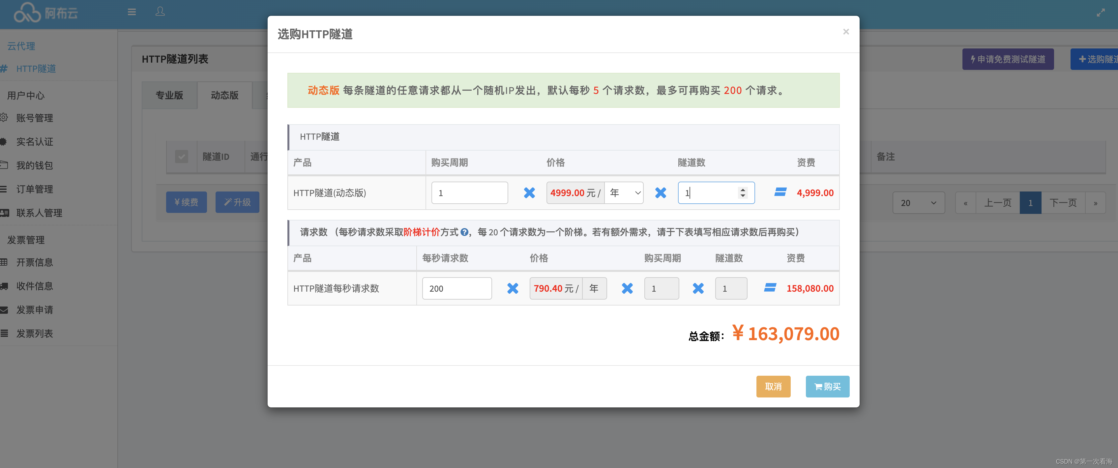1118x468 pixels.
Task: Click the 账号管理 gear icon in sidebar
Action: [x=4, y=117]
